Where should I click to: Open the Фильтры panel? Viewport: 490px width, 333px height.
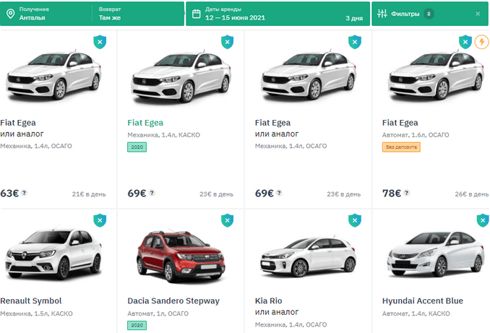430,14
